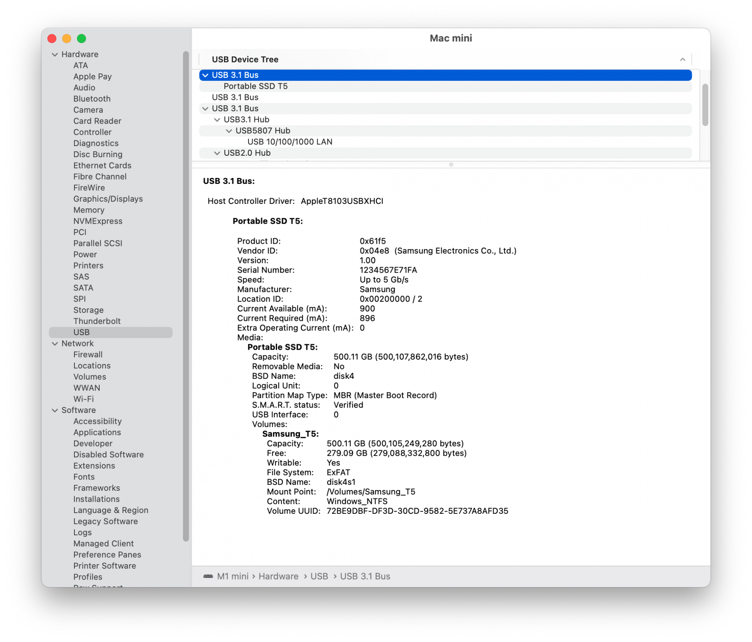Show Graphics/Displays information
This screenshot has height=642, width=752.
tap(108, 199)
